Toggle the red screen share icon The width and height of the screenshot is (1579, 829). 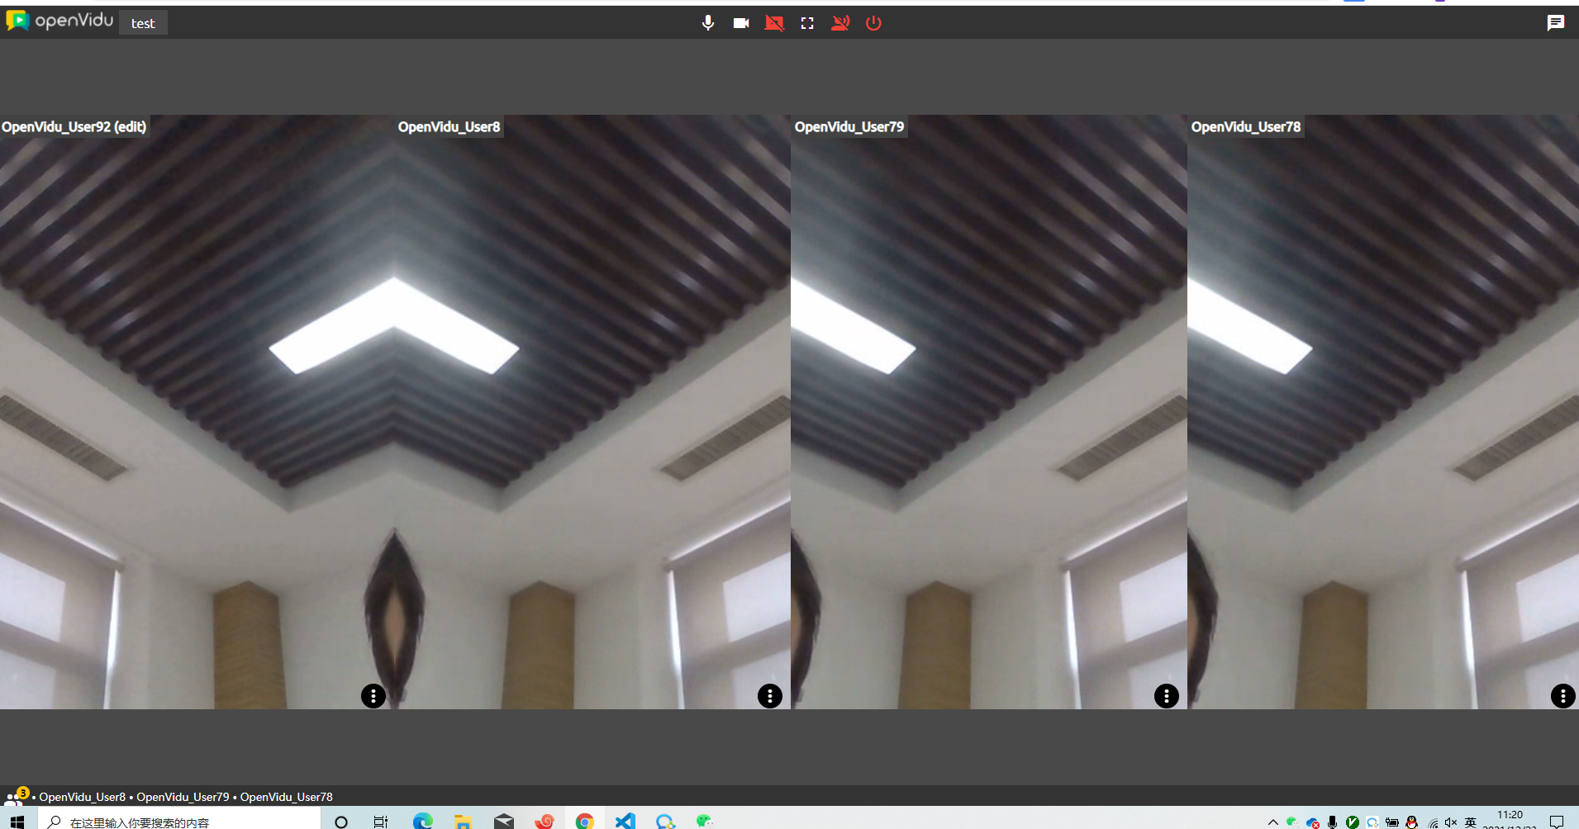(774, 23)
